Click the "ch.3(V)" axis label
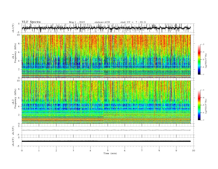The width and height of the screenshot is (218, 169). point(13,130)
